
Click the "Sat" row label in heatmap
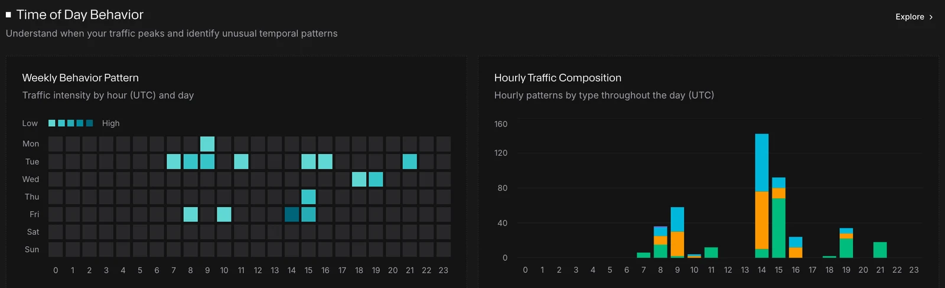(x=33, y=232)
